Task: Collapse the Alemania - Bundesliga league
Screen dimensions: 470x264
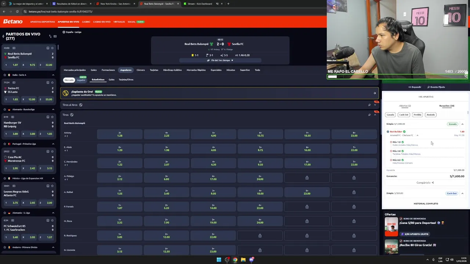Action: click(x=53, y=109)
